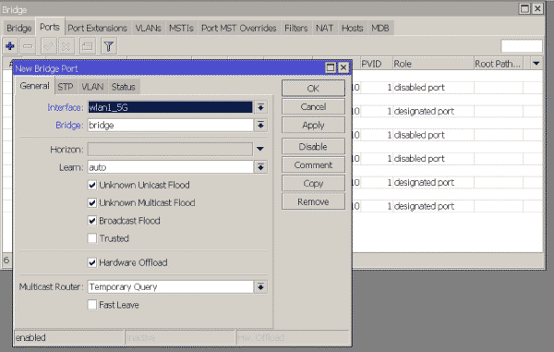Viewport: 554px width, 352px height.
Task: Click the enable checkmark toolbar icon
Action: [x=48, y=46]
